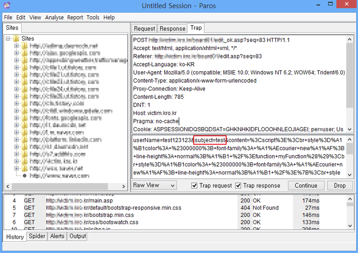Expand the second site tree node

(x=16, y=53)
